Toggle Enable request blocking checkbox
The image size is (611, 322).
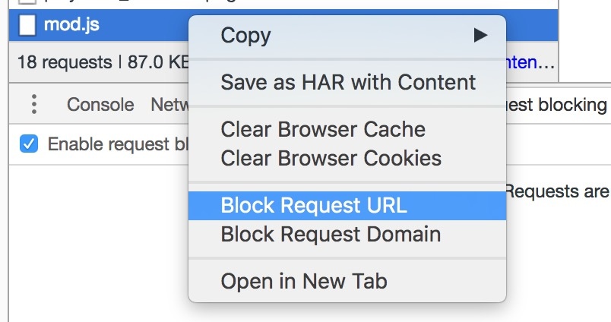tap(28, 144)
